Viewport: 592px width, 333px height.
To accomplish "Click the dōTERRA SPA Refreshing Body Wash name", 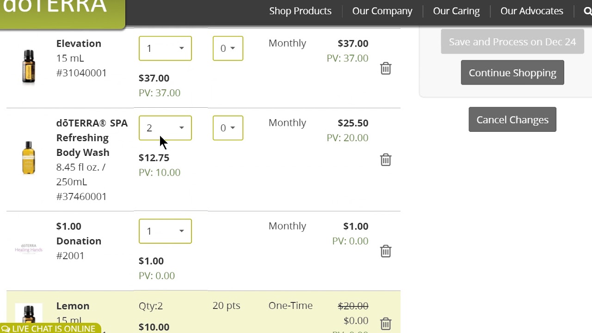I will [92, 137].
